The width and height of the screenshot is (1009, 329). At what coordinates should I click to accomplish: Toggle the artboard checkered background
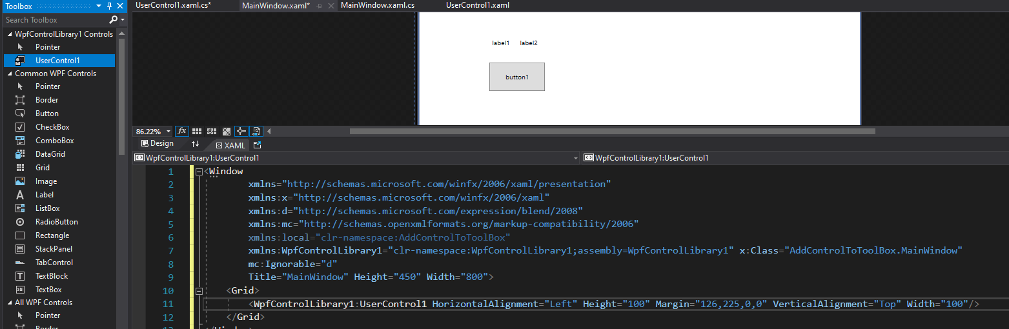227,131
